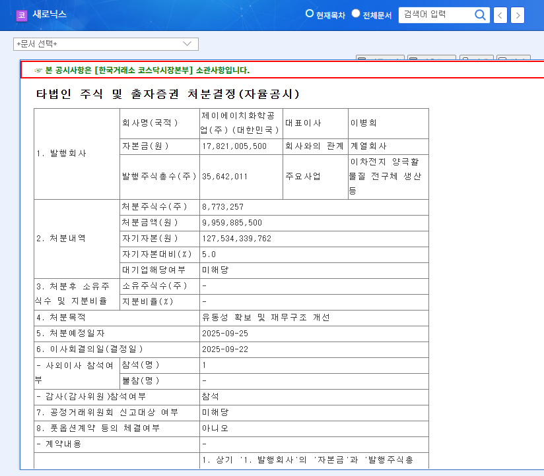Click the 소유주식수(주) label
Image resolution: width=544 pixels, height=476 pixels.
[x=154, y=286]
